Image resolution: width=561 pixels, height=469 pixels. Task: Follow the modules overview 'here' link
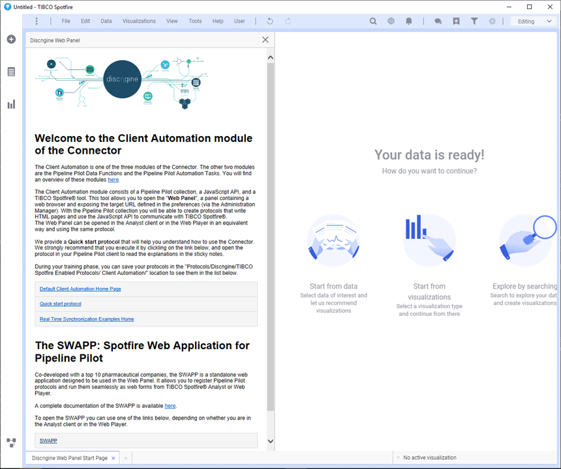[113, 180]
